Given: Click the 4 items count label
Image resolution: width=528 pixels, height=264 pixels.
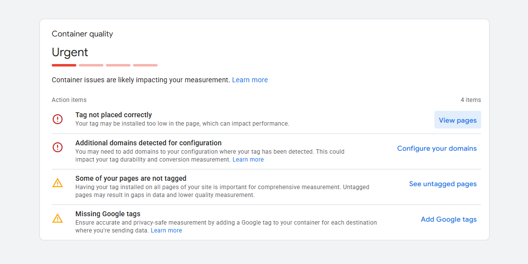Looking at the screenshot, I should click(x=471, y=100).
